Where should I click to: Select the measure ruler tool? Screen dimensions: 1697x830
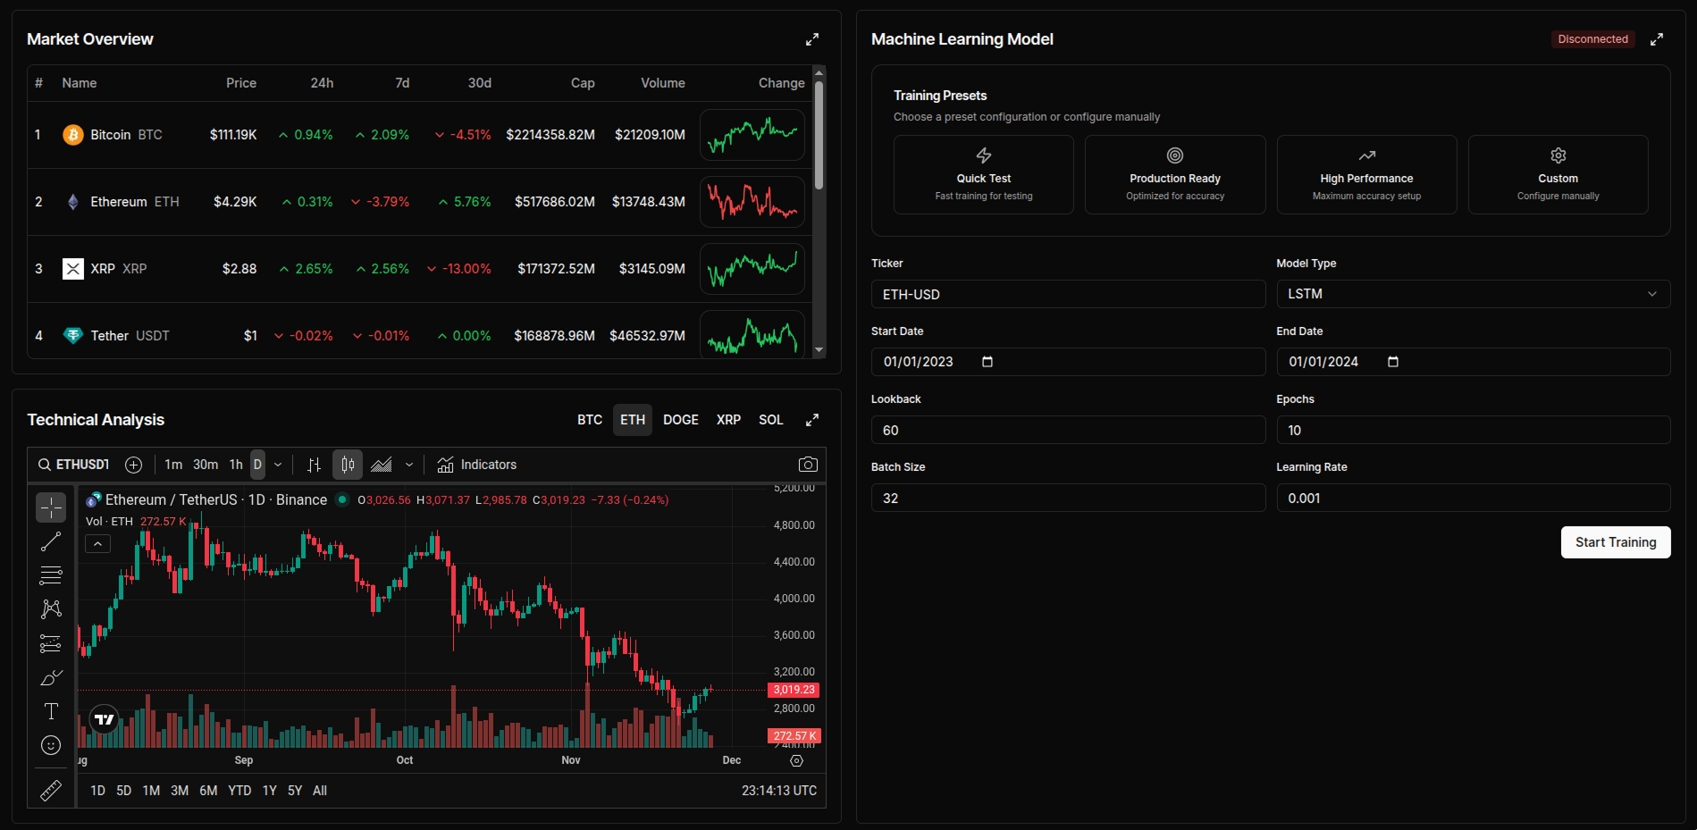51,790
